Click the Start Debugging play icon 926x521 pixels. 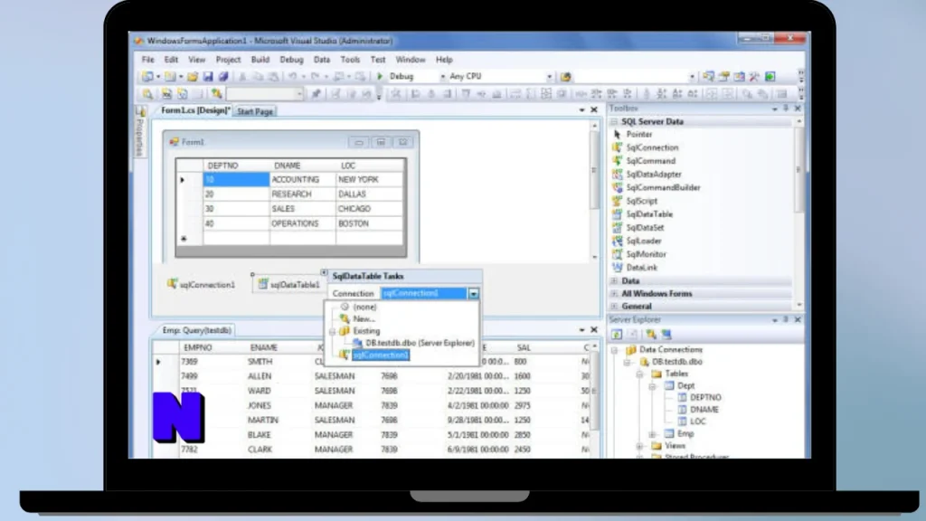(x=380, y=76)
